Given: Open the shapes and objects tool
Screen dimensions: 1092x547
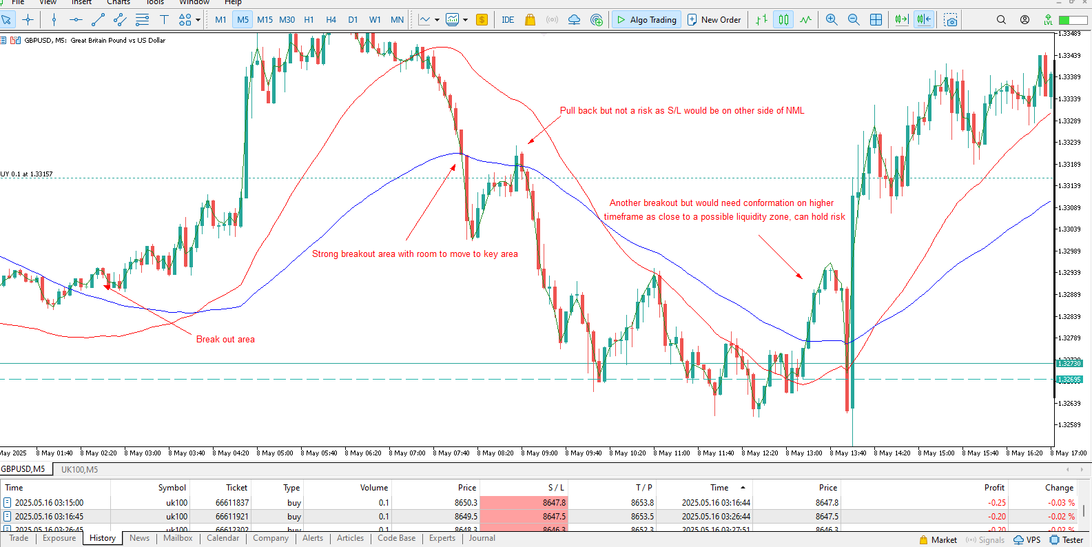Looking at the screenshot, I should coord(185,20).
